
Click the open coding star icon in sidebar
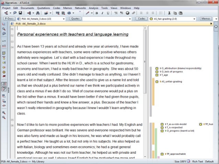(4, 53)
